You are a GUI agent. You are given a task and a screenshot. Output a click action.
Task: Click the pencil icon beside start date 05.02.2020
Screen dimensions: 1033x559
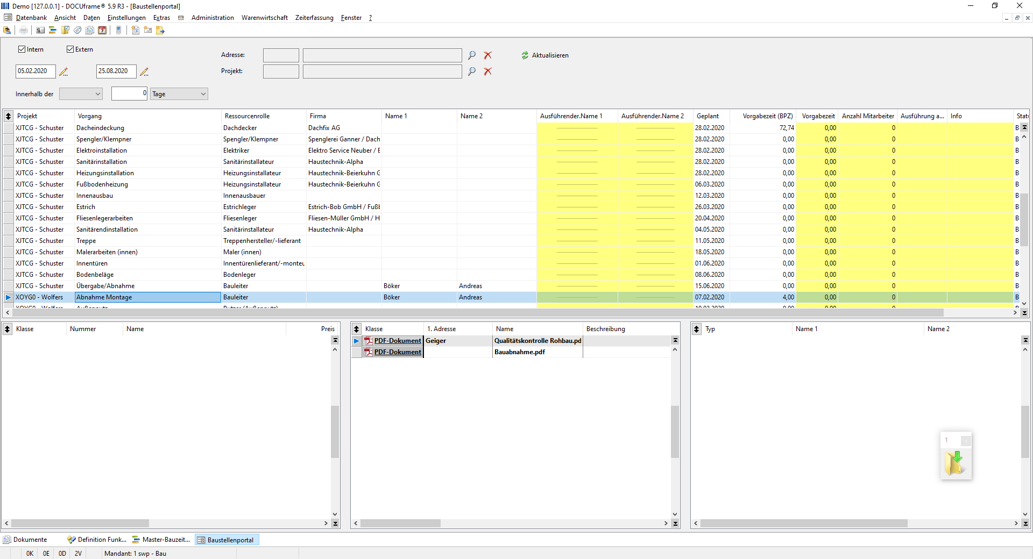tap(63, 71)
